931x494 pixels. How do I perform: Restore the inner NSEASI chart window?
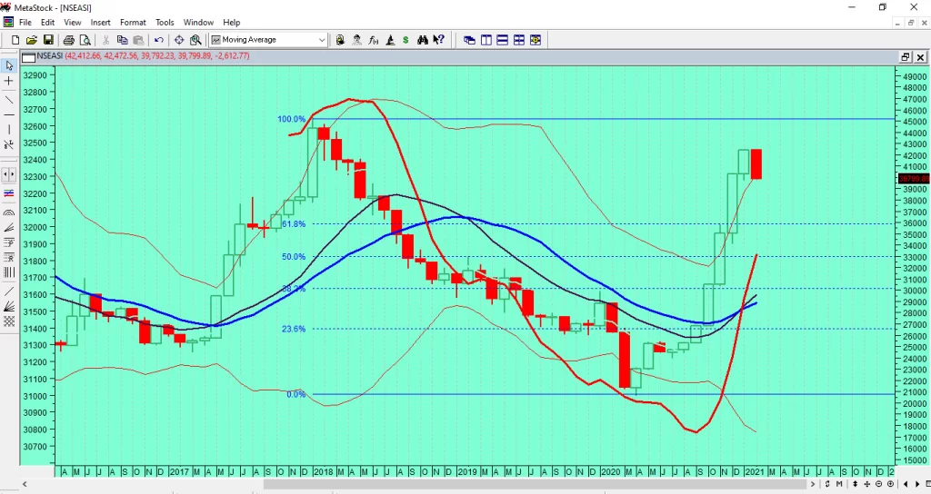[905, 56]
